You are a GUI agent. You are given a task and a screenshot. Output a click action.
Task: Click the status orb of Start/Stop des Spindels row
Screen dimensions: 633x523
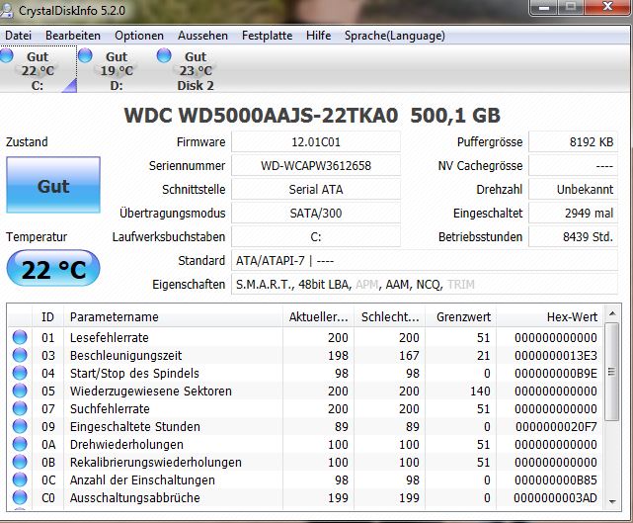[20, 373]
